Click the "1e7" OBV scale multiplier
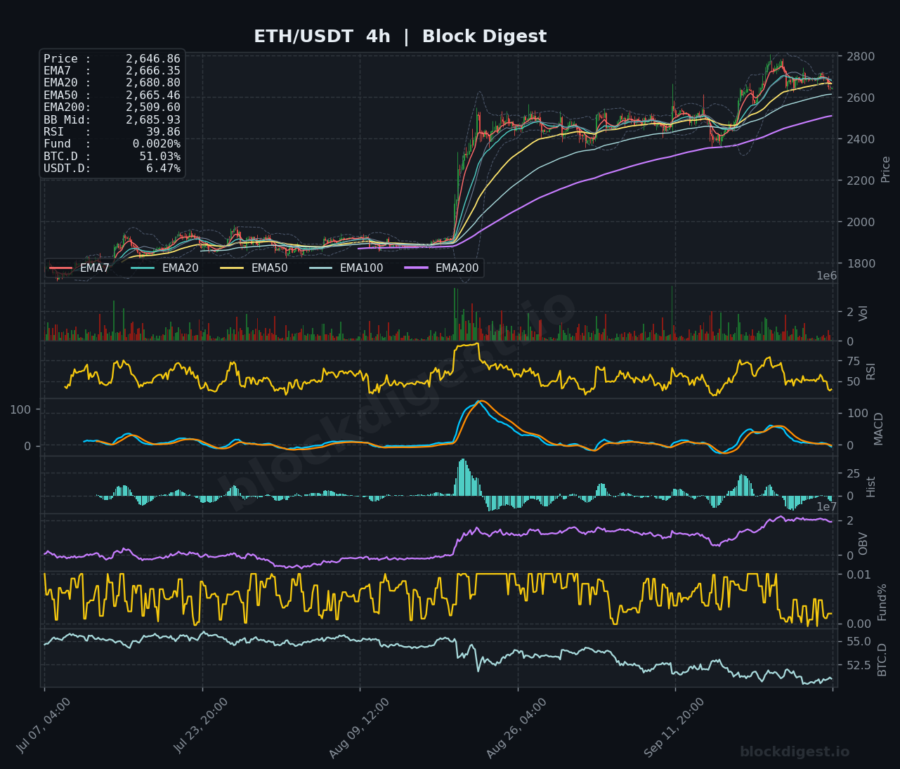900x769 pixels. coord(827,506)
